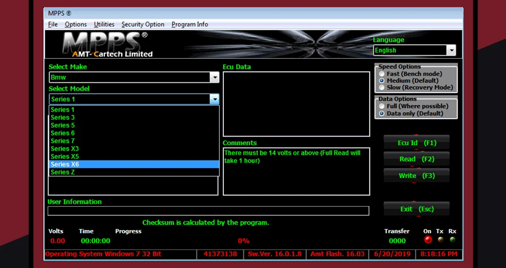Choose Series X3 from model list
This screenshot has width=506, height=268.
point(134,148)
